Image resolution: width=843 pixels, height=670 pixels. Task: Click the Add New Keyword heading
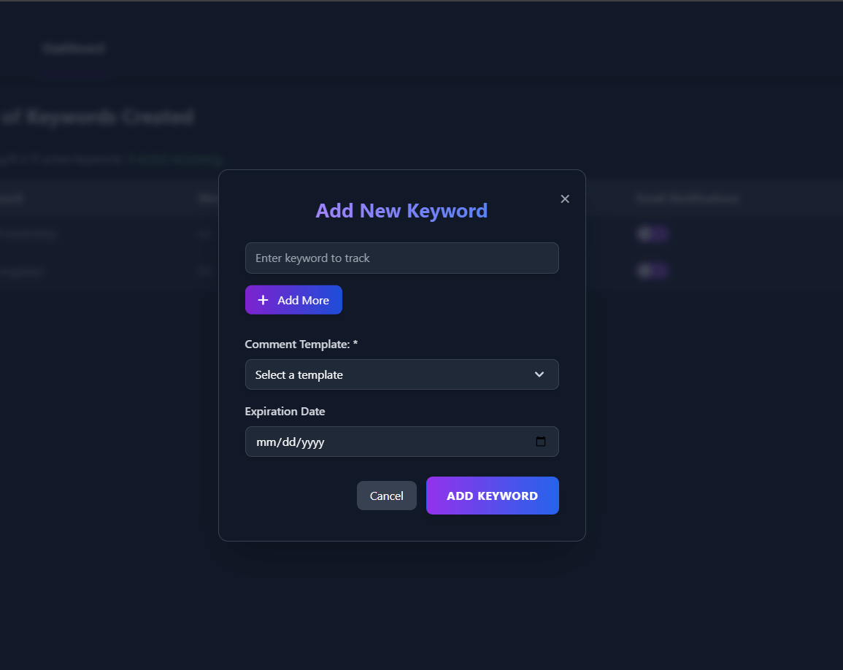click(x=401, y=211)
